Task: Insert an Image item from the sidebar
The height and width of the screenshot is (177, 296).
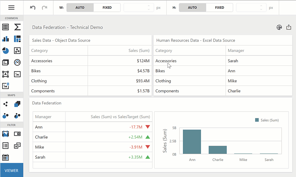Action: [x=17, y=74]
